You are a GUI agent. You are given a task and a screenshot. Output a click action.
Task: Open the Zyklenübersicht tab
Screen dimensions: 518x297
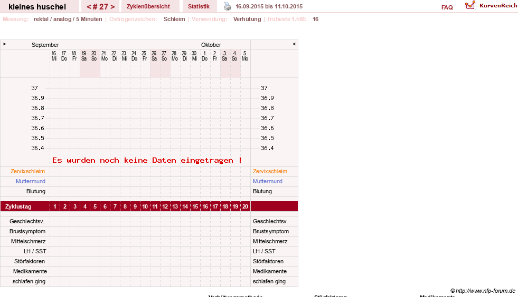[x=148, y=6]
